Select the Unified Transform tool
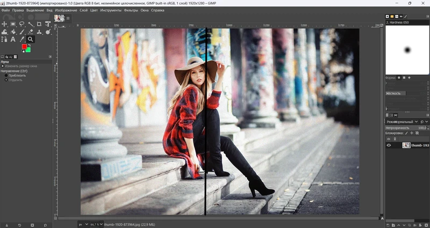The height and width of the screenshot is (228, 430). point(48,24)
